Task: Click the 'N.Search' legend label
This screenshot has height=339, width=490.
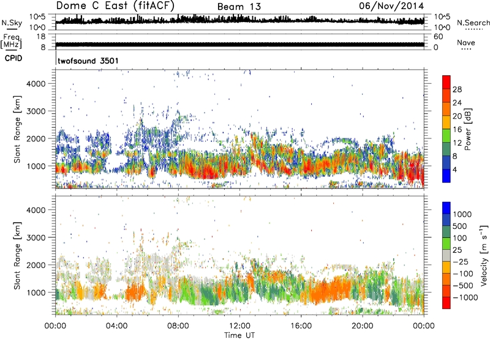Action: (x=473, y=23)
